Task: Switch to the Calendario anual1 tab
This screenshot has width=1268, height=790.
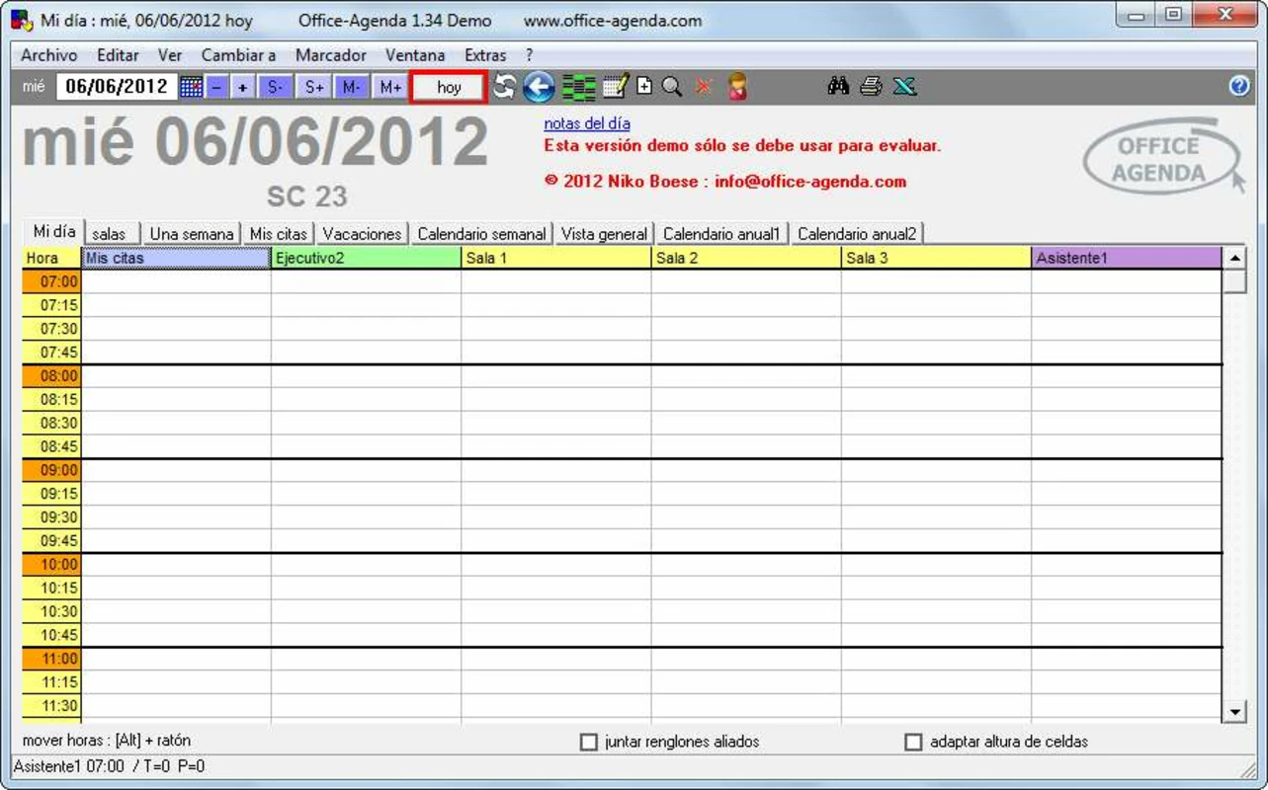Action: click(721, 234)
